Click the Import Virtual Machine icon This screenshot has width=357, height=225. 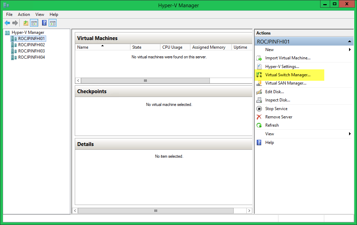259,58
